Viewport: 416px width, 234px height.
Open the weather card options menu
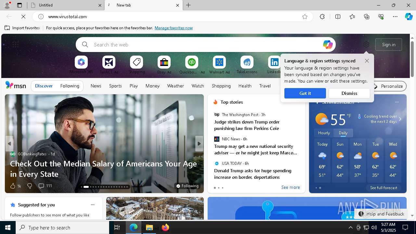[396, 102]
